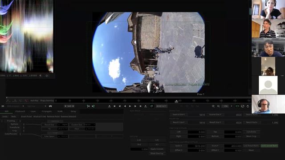Click the Remove Point button
The width and height of the screenshot is (285, 160).
[53, 116]
